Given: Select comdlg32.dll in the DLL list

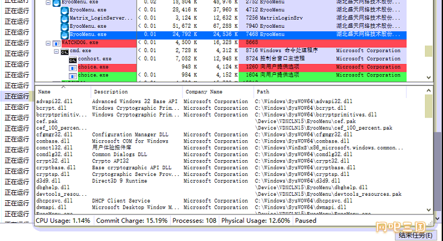Looking at the screenshot, I should pos(54,154).
